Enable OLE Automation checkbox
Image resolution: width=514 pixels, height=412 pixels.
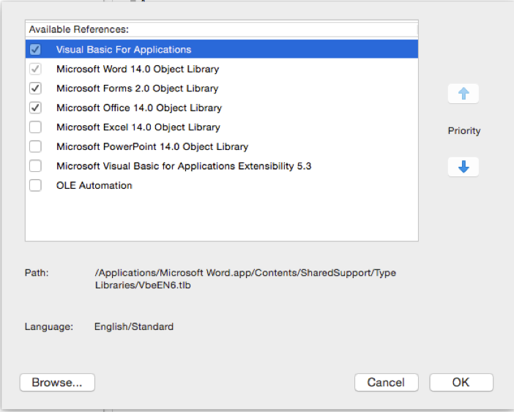[x=35, y=185]
